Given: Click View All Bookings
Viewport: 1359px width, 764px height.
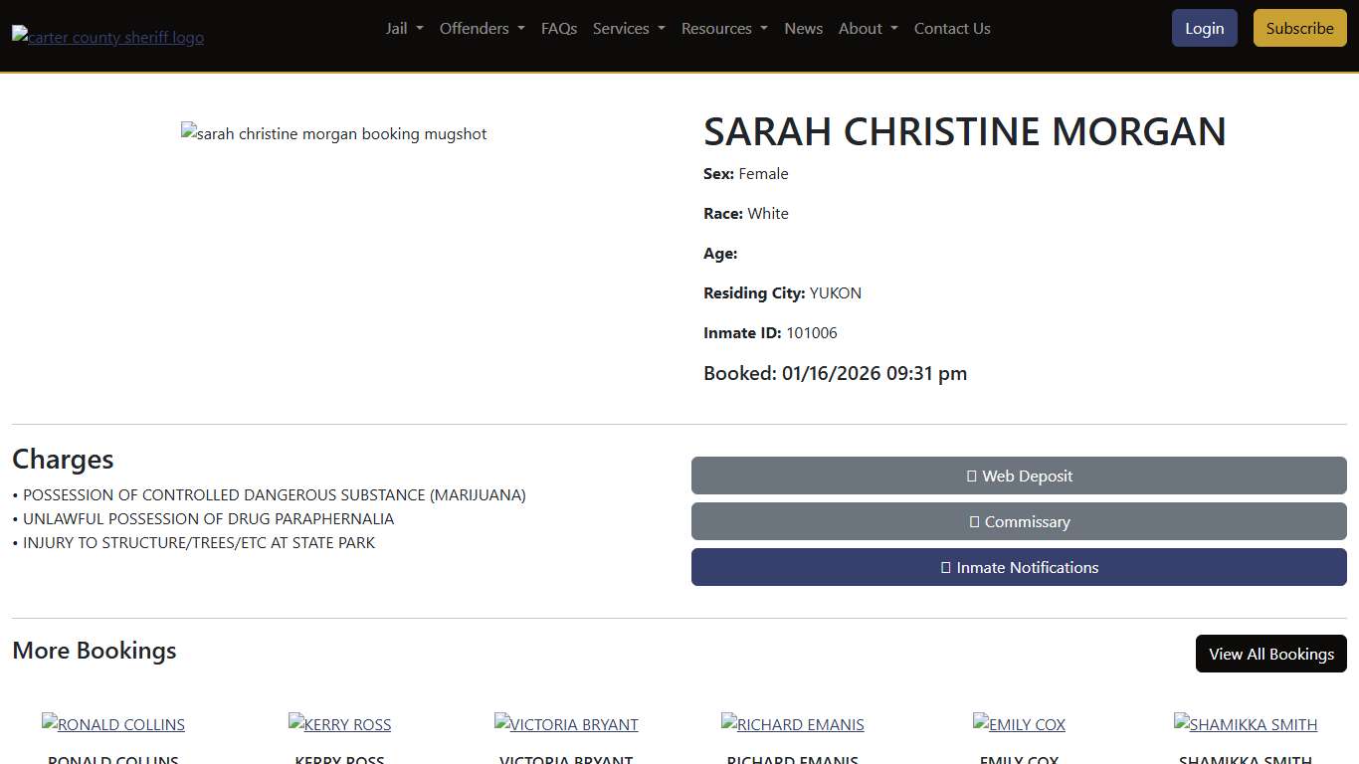Looking at the screenshot, I should [x=1270, y=654].
